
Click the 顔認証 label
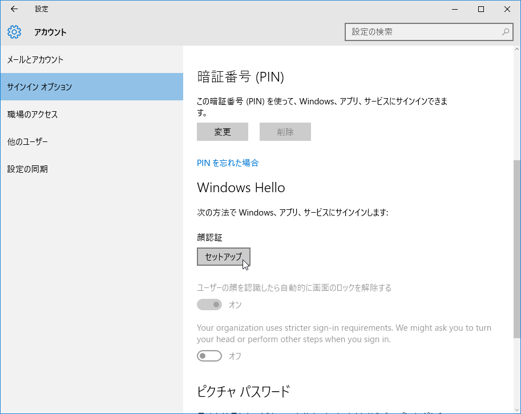click(209, 237)
